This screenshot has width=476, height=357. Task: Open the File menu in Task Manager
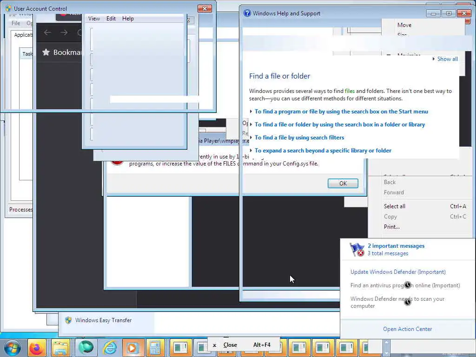[15, 23]
